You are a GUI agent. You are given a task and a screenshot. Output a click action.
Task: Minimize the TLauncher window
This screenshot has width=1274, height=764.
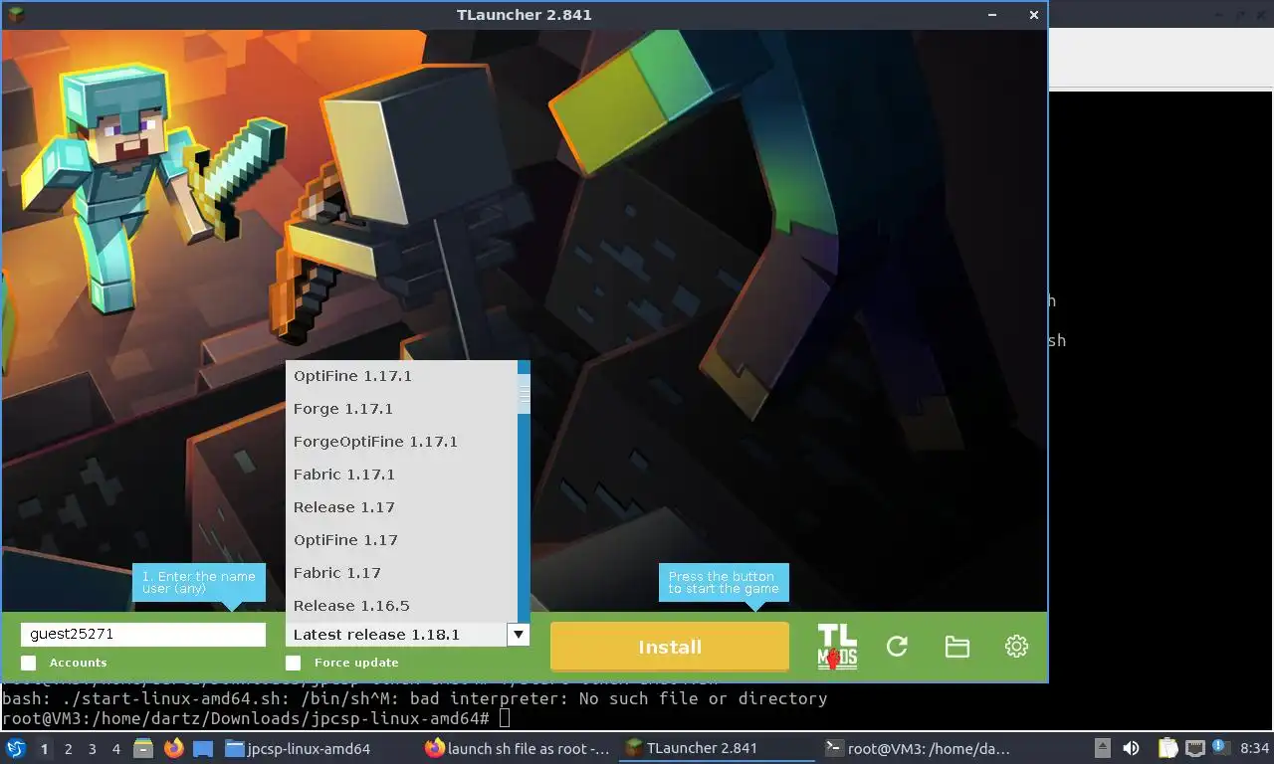pos(992,15)
